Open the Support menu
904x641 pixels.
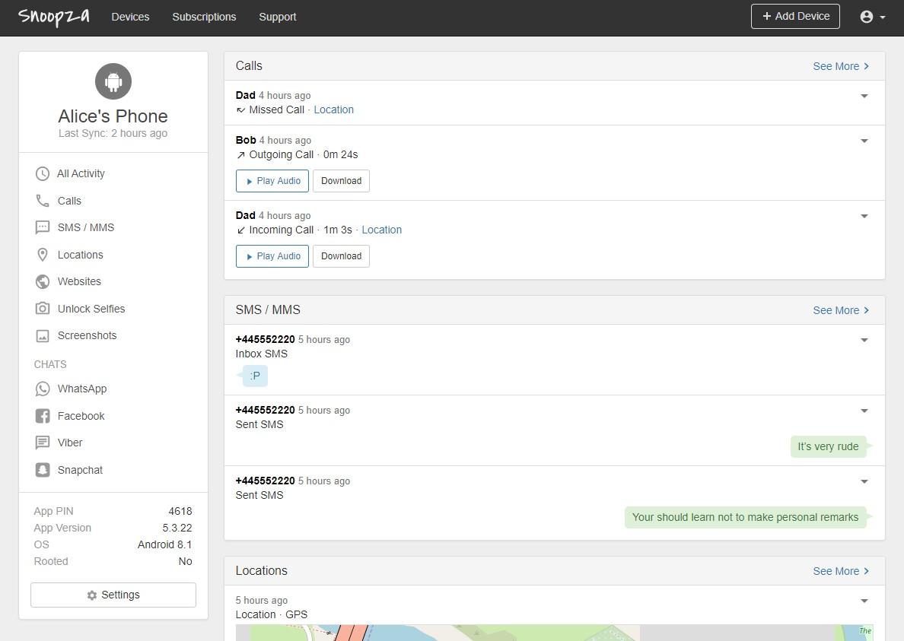[x=277, y=17]
